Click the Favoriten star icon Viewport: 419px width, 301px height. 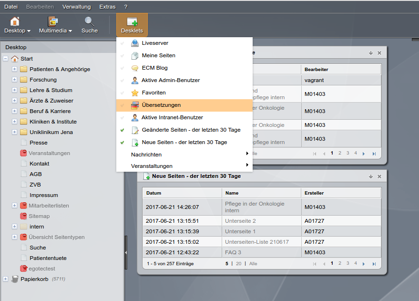pos(135,93)
